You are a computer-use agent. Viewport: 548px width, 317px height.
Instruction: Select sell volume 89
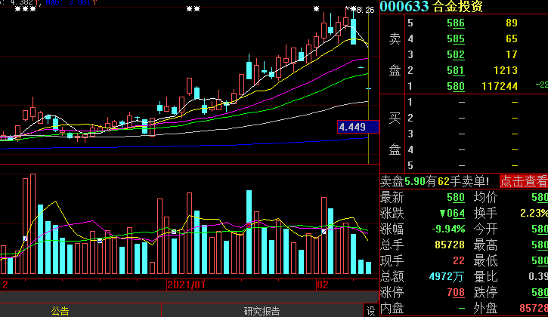[512, 23]
